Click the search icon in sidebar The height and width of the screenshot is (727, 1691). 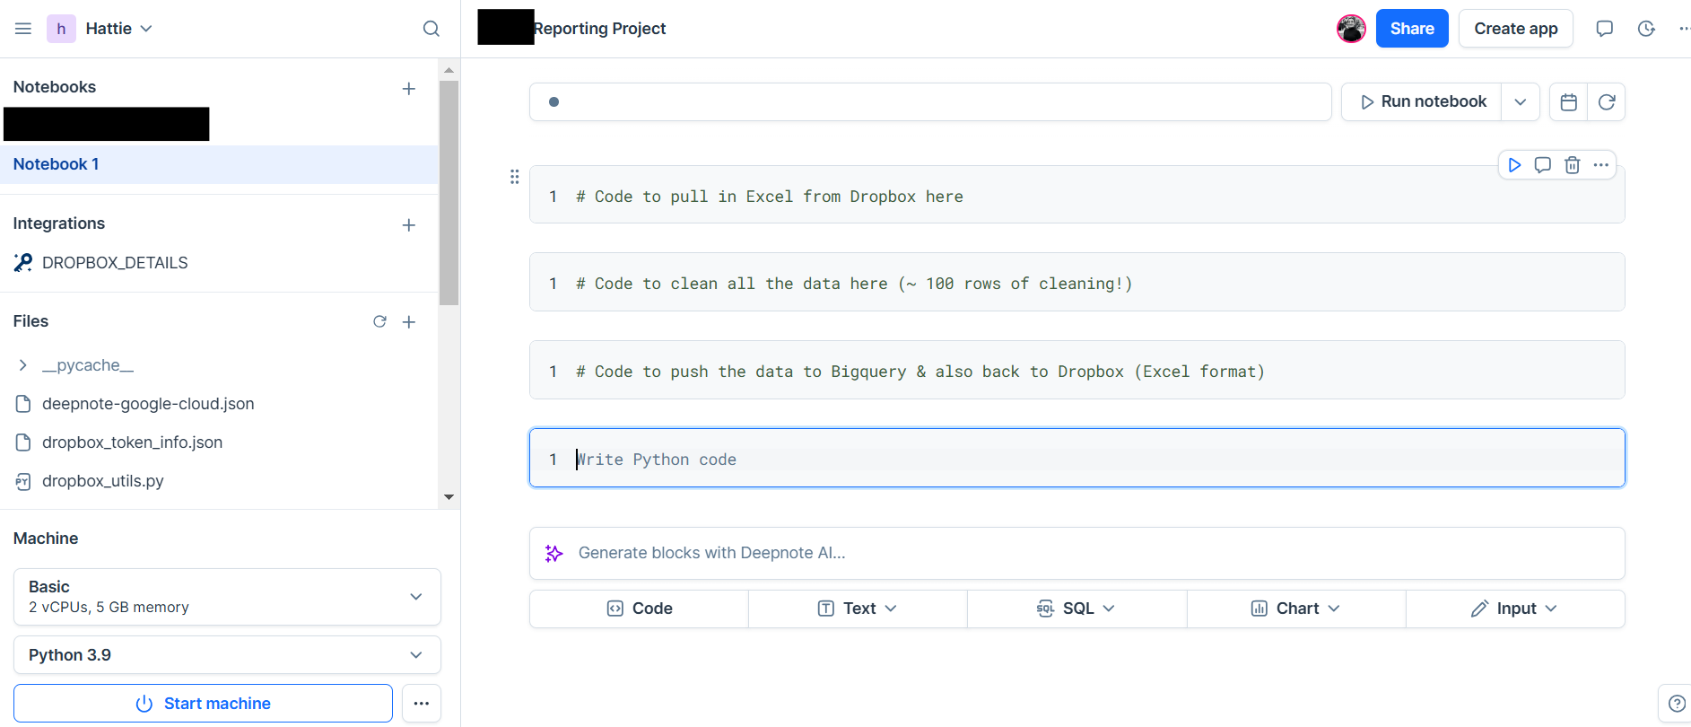click(x=431, y=29)
